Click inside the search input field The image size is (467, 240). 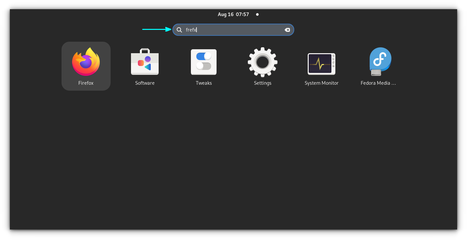tap(230, 30)
